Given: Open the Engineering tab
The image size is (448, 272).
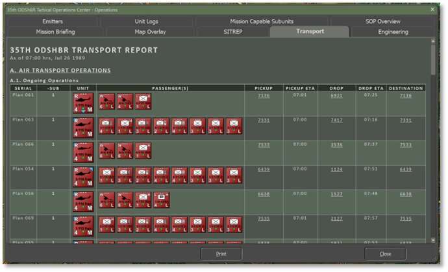Looking at the screenshot, I should [x=393, y=32].
